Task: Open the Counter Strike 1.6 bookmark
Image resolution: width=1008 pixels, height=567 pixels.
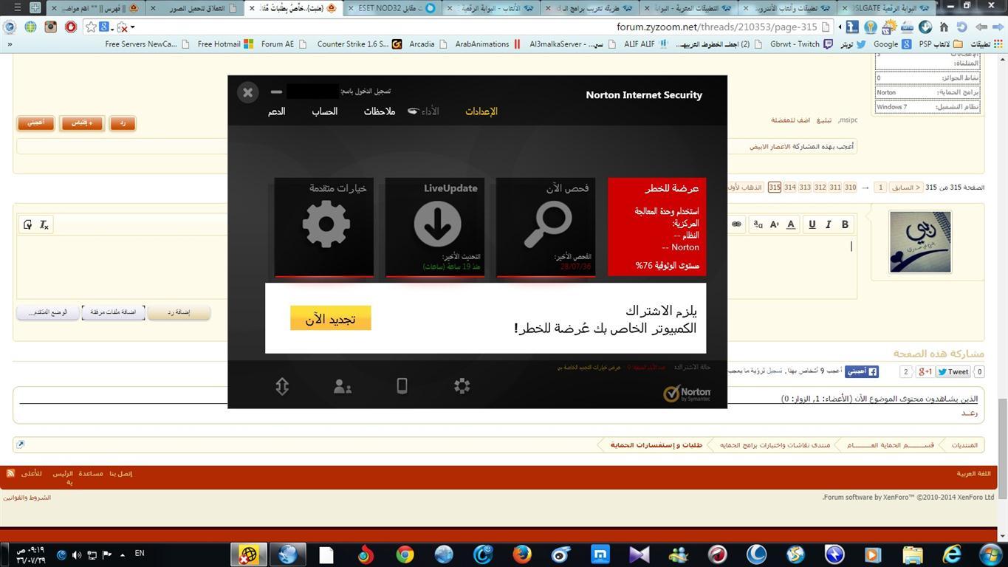Action: 359,44
